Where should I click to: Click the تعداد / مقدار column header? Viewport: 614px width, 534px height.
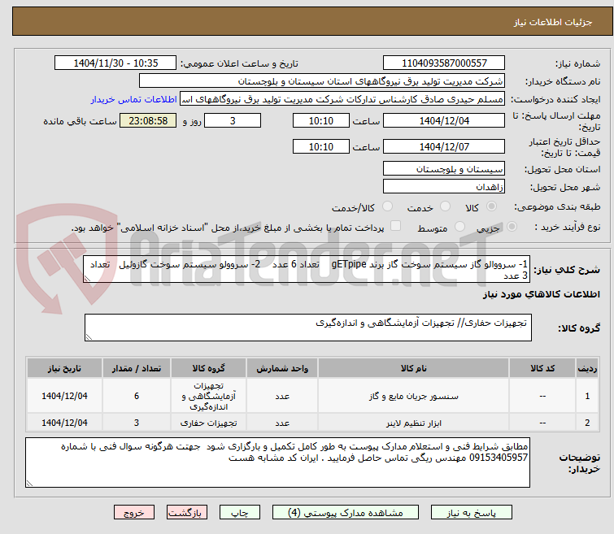137,368
